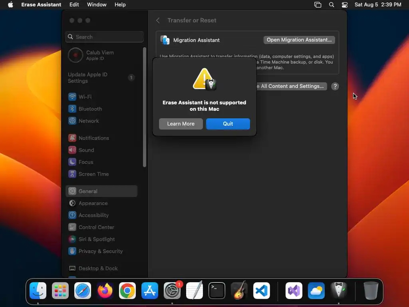The height and width of the screenshot is (307, 409).
Task: Open Safari from the Dock
Action: tap(83, 291)
